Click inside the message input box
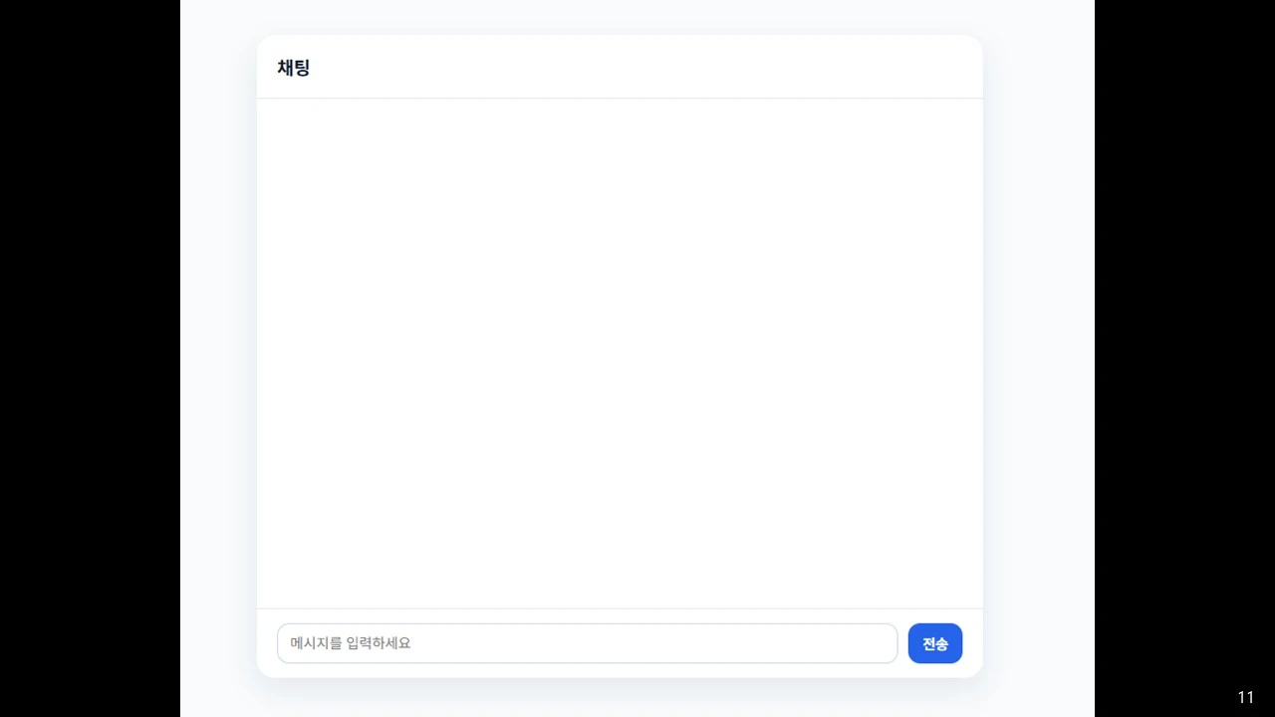Viewport: 1275px width, 717px height. (587, 643)
